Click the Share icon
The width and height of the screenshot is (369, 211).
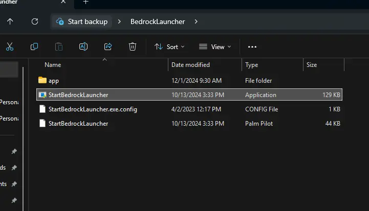pyautogui.click(x=108, y=46)
